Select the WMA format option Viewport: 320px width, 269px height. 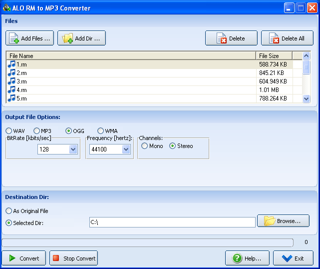[x=101, y=131]
